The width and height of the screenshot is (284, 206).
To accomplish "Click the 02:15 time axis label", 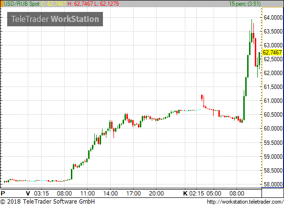I will pyautogui.click(x=196, y=194).
